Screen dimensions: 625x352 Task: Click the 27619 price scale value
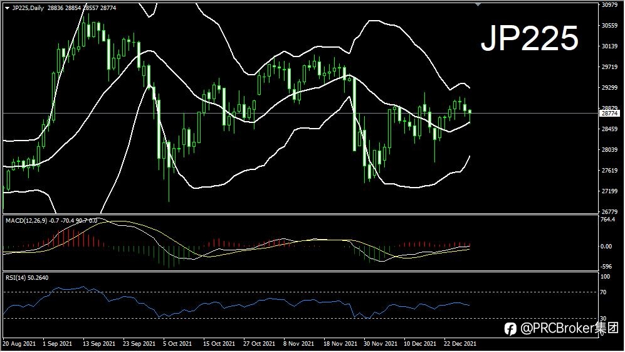[x=609, y=171]
